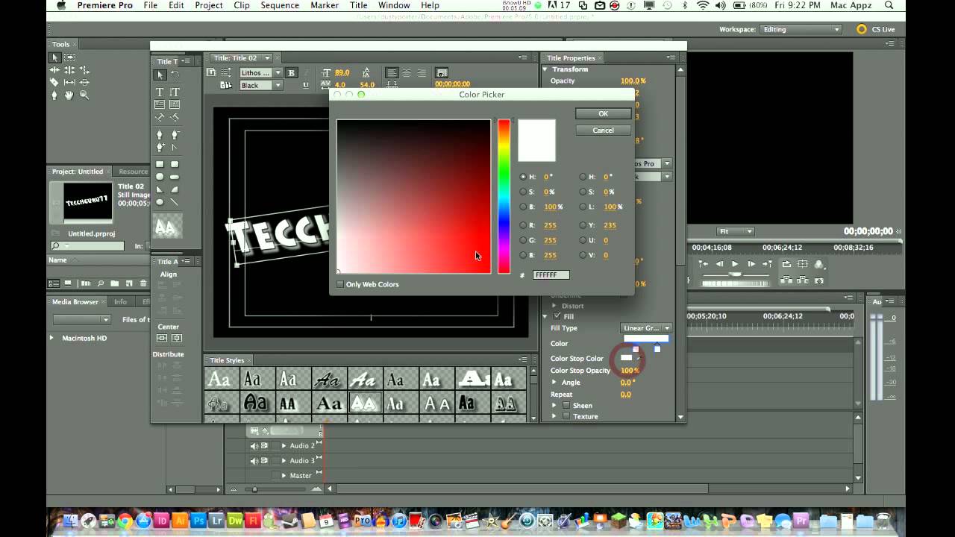The height and width of the screenshot is (537, 955).
Task: Pick the Razor tool in Tools panel
Action: [54, 82]
